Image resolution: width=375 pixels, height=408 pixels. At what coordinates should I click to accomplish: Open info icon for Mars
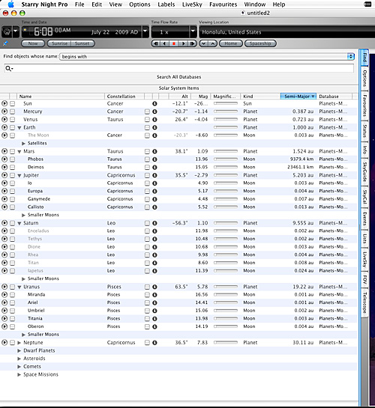[154, 151]
